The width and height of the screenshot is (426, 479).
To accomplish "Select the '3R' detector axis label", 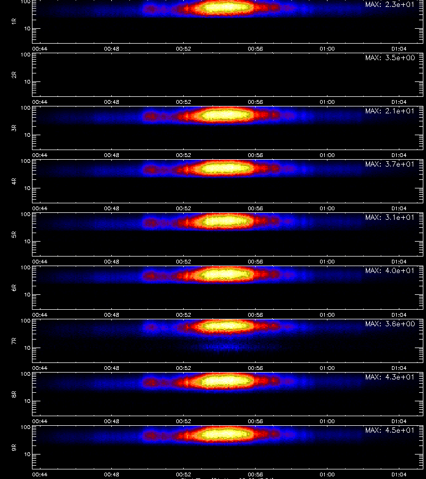I will pyautogui.click(x=14, y=128).
